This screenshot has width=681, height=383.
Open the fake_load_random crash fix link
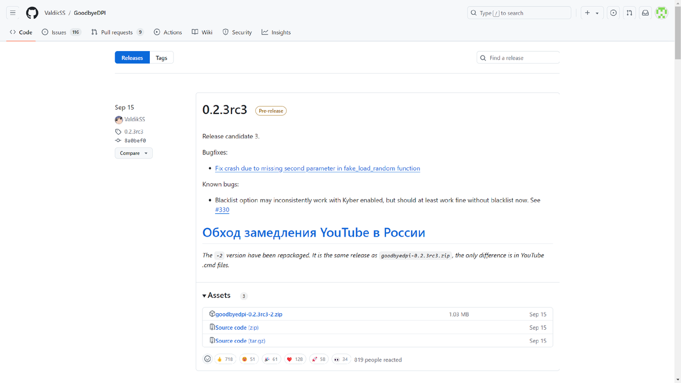(318, 169)
